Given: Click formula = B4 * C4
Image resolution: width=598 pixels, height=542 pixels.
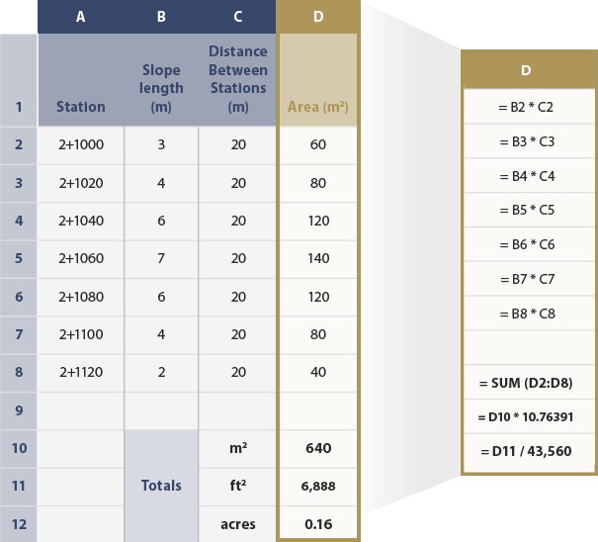Looking at the screenshot, I should point(529,176).
